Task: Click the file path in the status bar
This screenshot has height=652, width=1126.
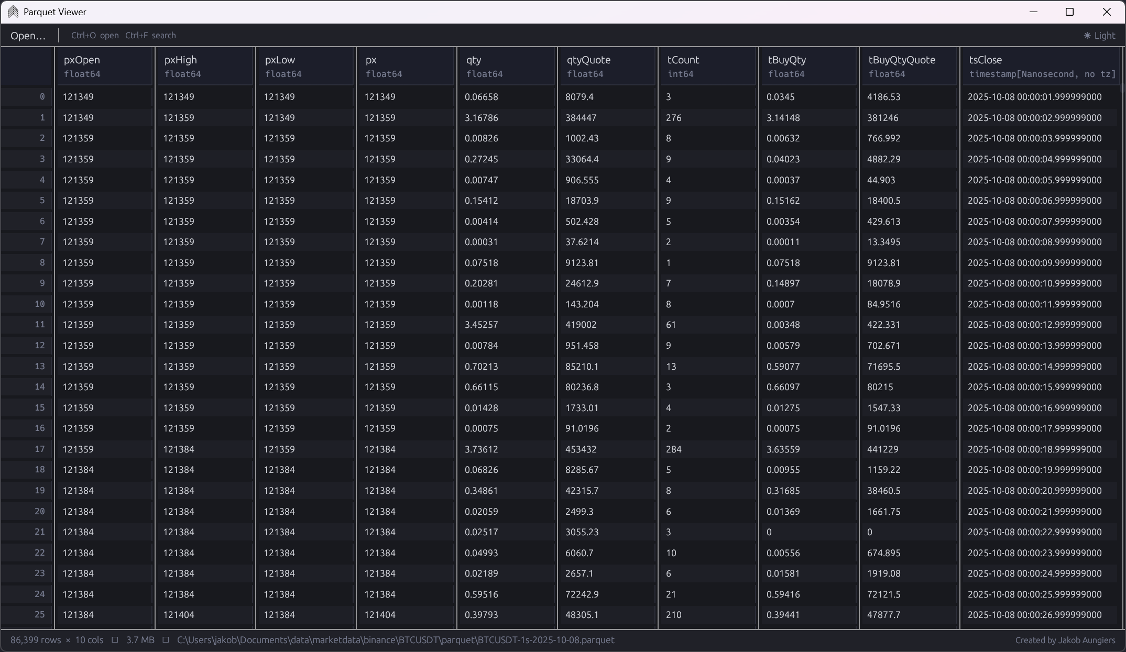Action: click(396, 639)
